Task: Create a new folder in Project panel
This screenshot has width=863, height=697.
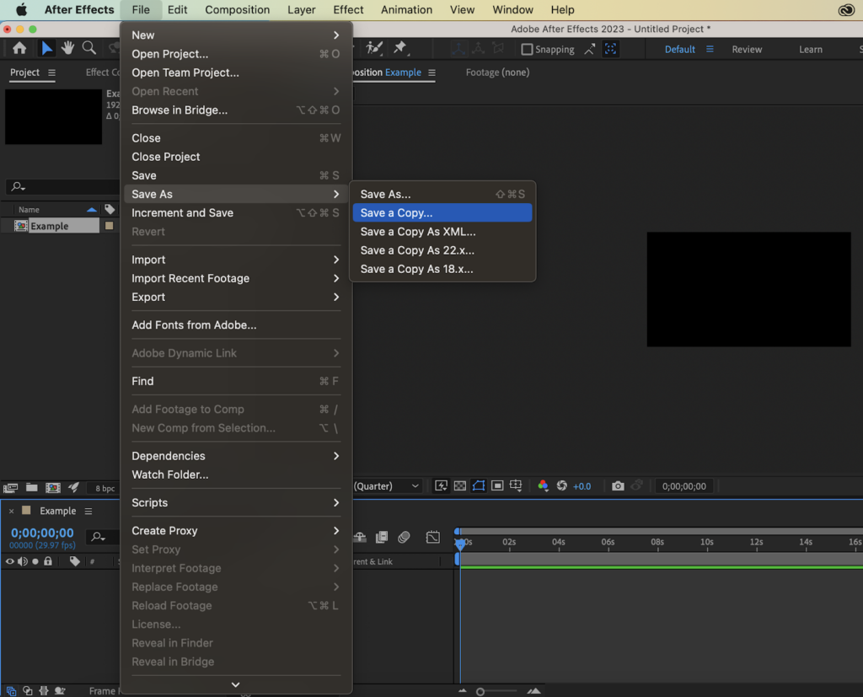Action: [x=32, y=488]
